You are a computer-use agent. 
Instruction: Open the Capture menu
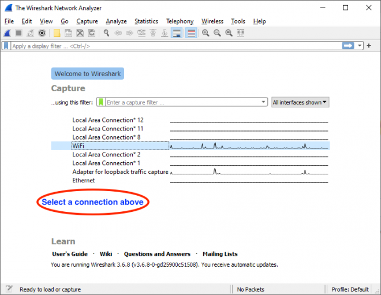[87, 21]
